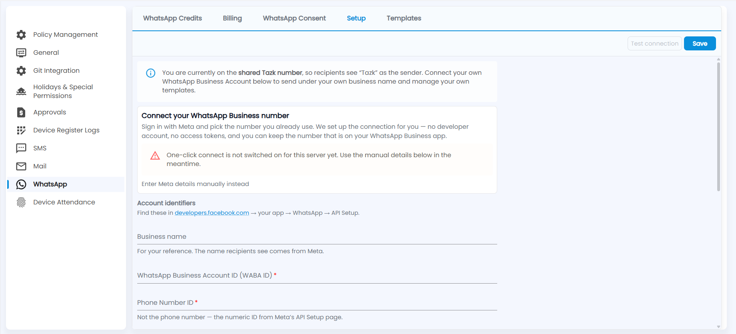Click Enter Meta details manually instead

[x=195, y=184]
